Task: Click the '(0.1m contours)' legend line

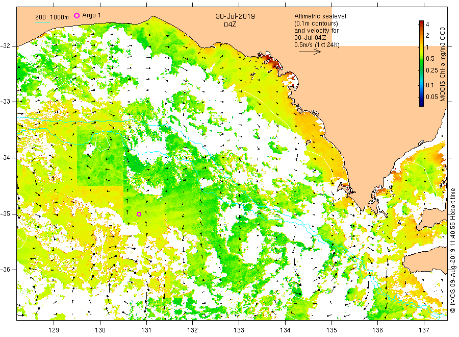Action: [316, 23]
